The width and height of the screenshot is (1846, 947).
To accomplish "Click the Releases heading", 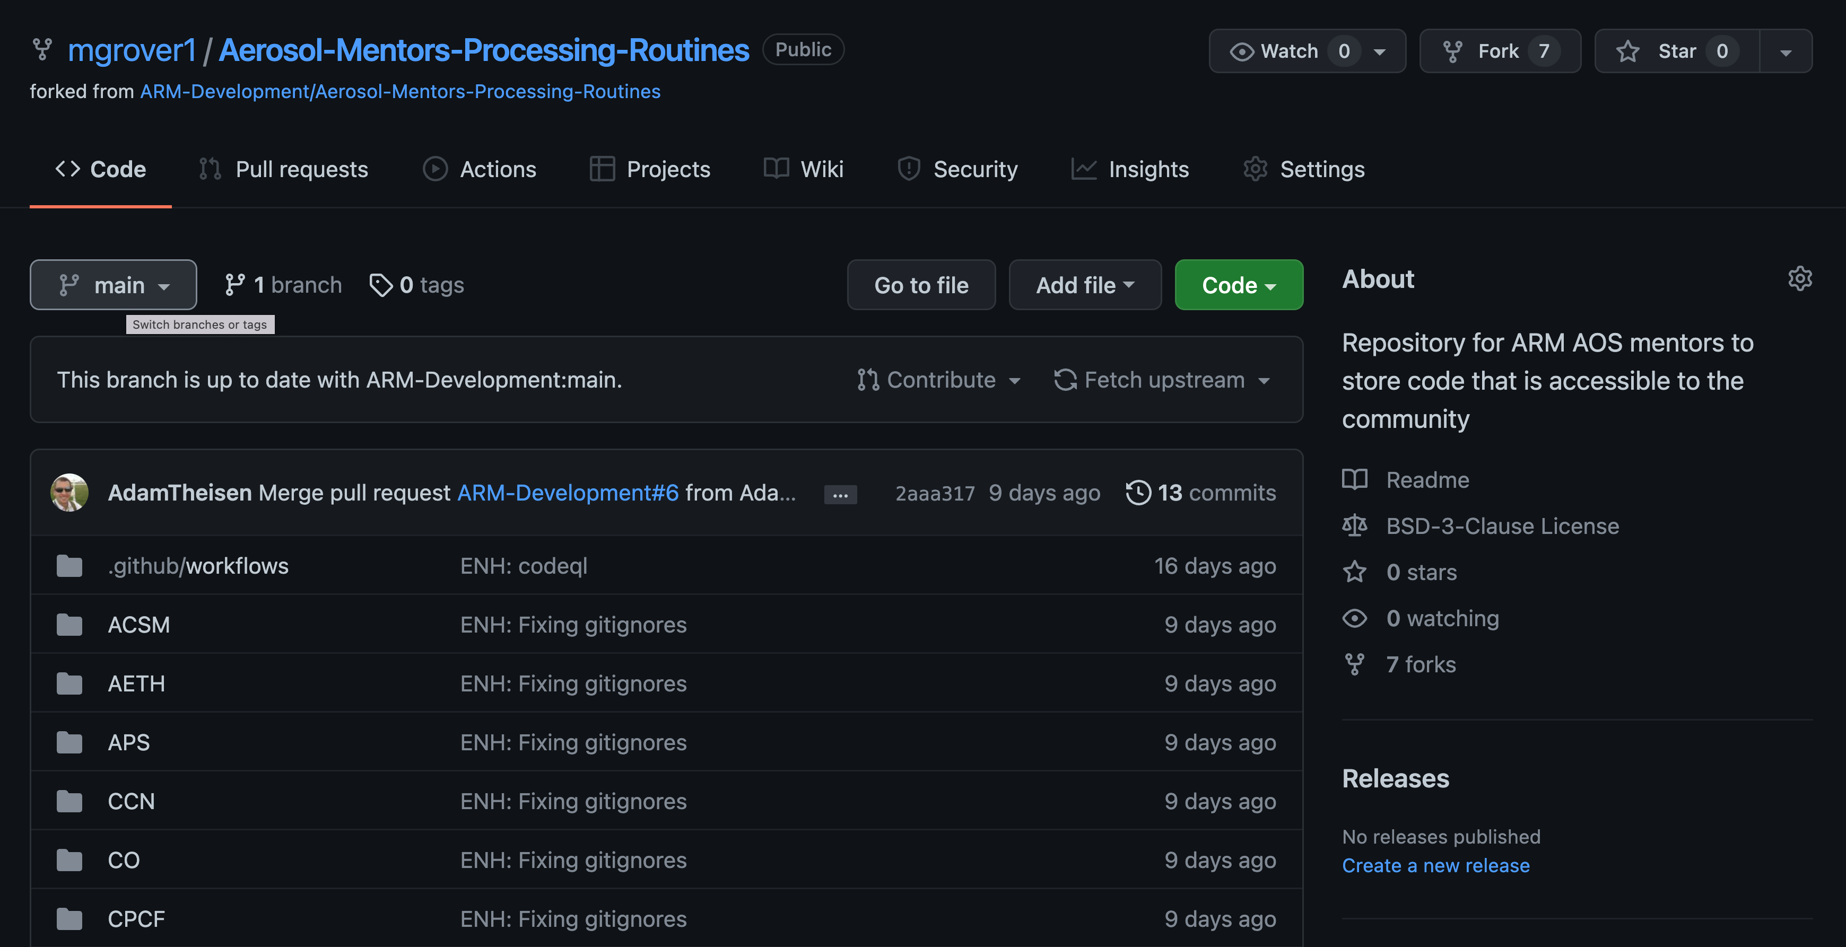I will (1395, 778).
